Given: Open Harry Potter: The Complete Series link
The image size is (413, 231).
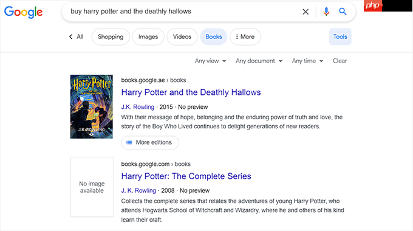Looking at the screenshot, I should [x=186, y=176].
